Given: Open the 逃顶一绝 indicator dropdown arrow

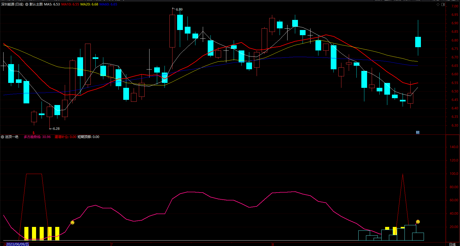Looking at the screenshot, I should [x=2, y=137].
